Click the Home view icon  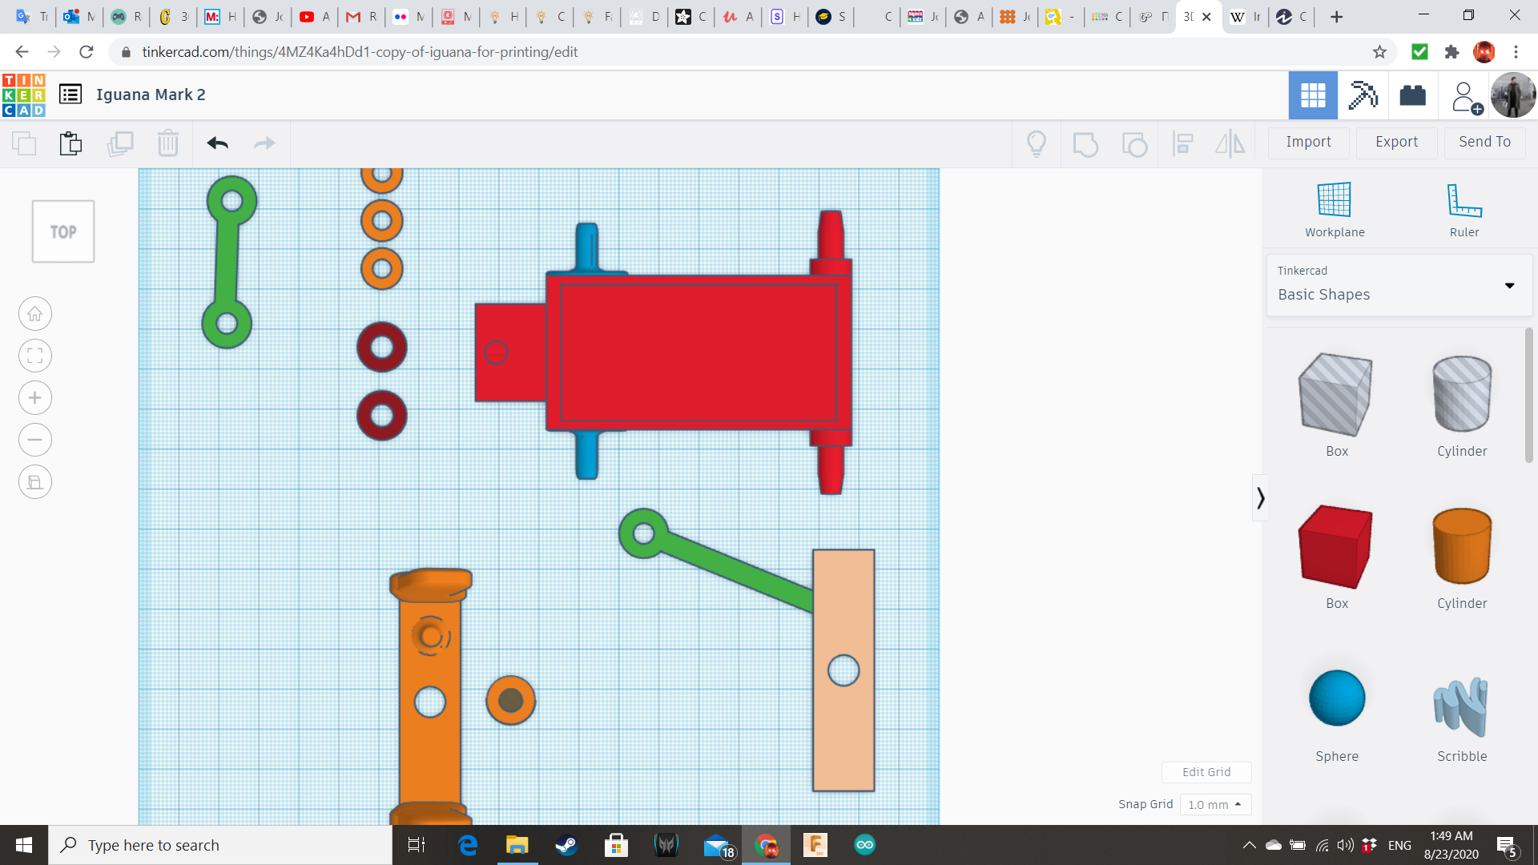coord(35,314)
